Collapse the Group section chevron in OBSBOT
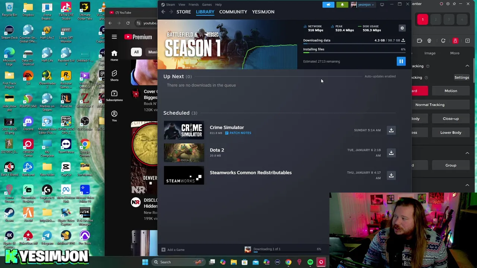477x268 pixels. coord(467,153)
